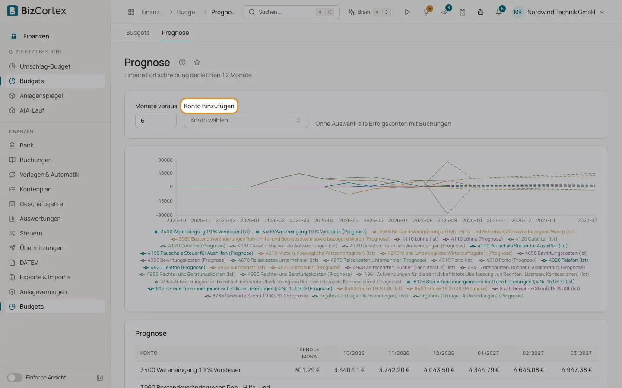Click the Suchen search field

(291, 12)
